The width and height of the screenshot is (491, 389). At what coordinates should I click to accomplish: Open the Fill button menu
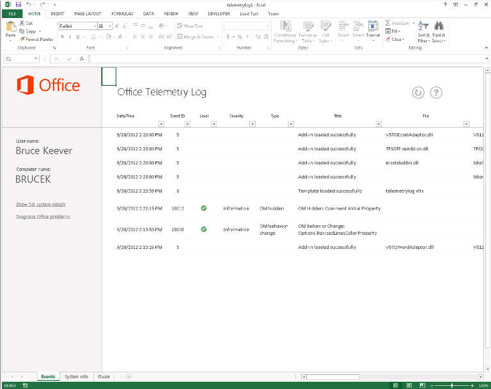[x=393, y=31]
